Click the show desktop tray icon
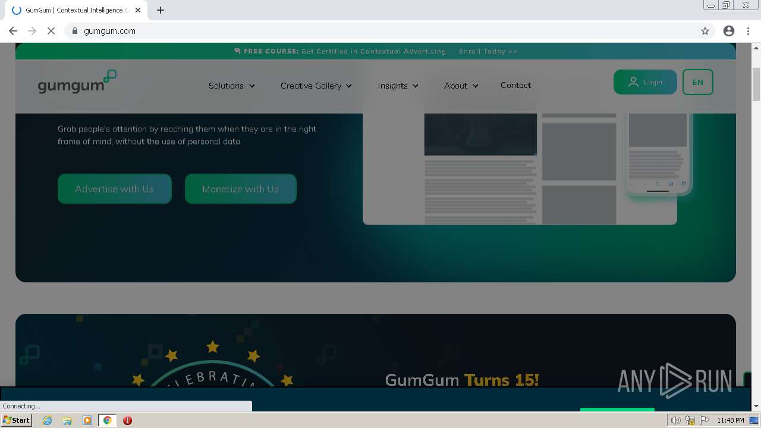 tap(754, 420)
